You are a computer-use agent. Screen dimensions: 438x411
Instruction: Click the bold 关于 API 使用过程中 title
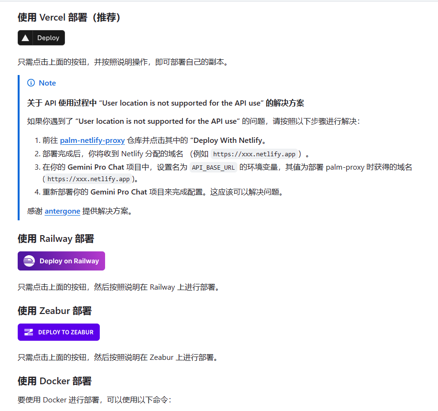coord(165,103)
